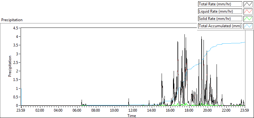The image size is (254, 118).
Task: Click the 22:00 time axis marker
Action: (226, 111)
